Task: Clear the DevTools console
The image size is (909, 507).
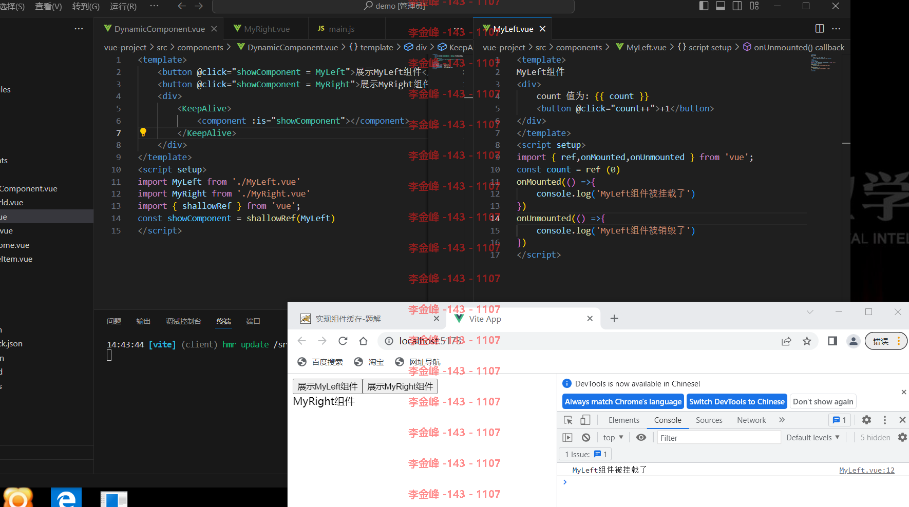Action: [x=586, y=437]
